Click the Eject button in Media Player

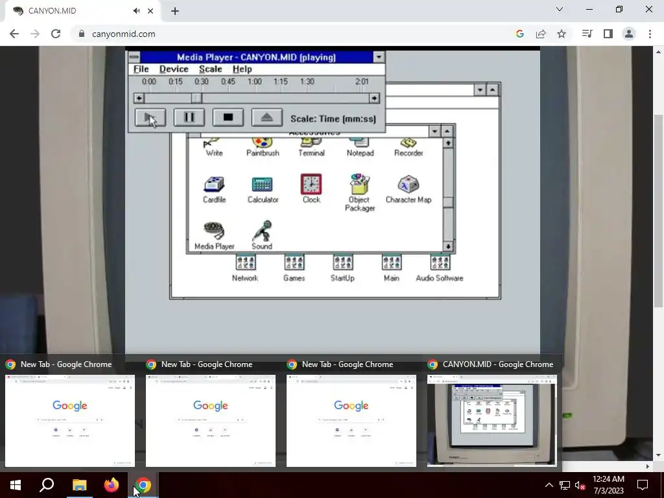267,118
